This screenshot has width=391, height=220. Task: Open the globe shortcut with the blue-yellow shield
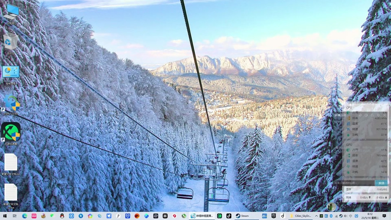(x=11, y=105)
